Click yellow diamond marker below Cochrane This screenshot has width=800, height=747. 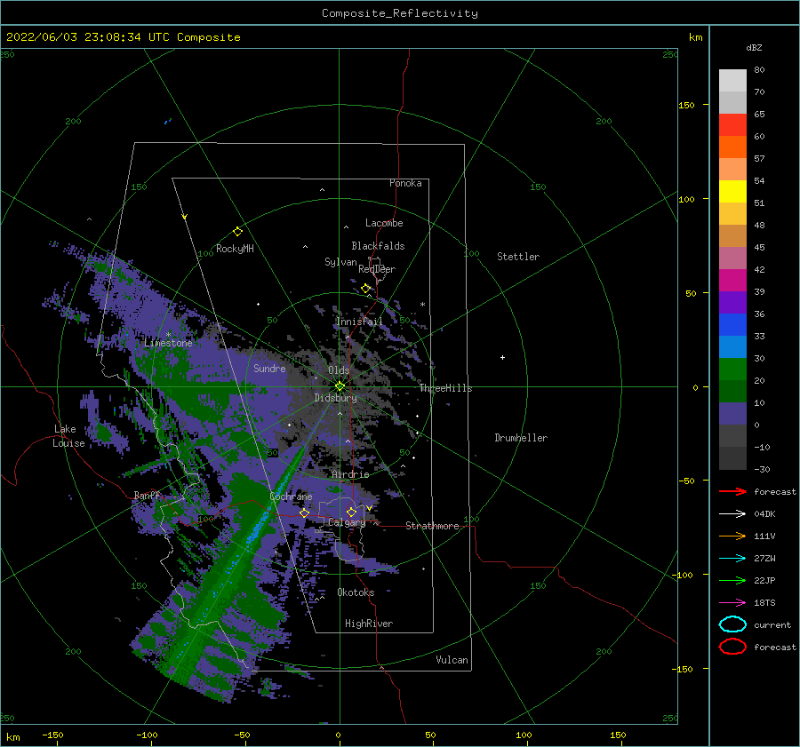304,513
